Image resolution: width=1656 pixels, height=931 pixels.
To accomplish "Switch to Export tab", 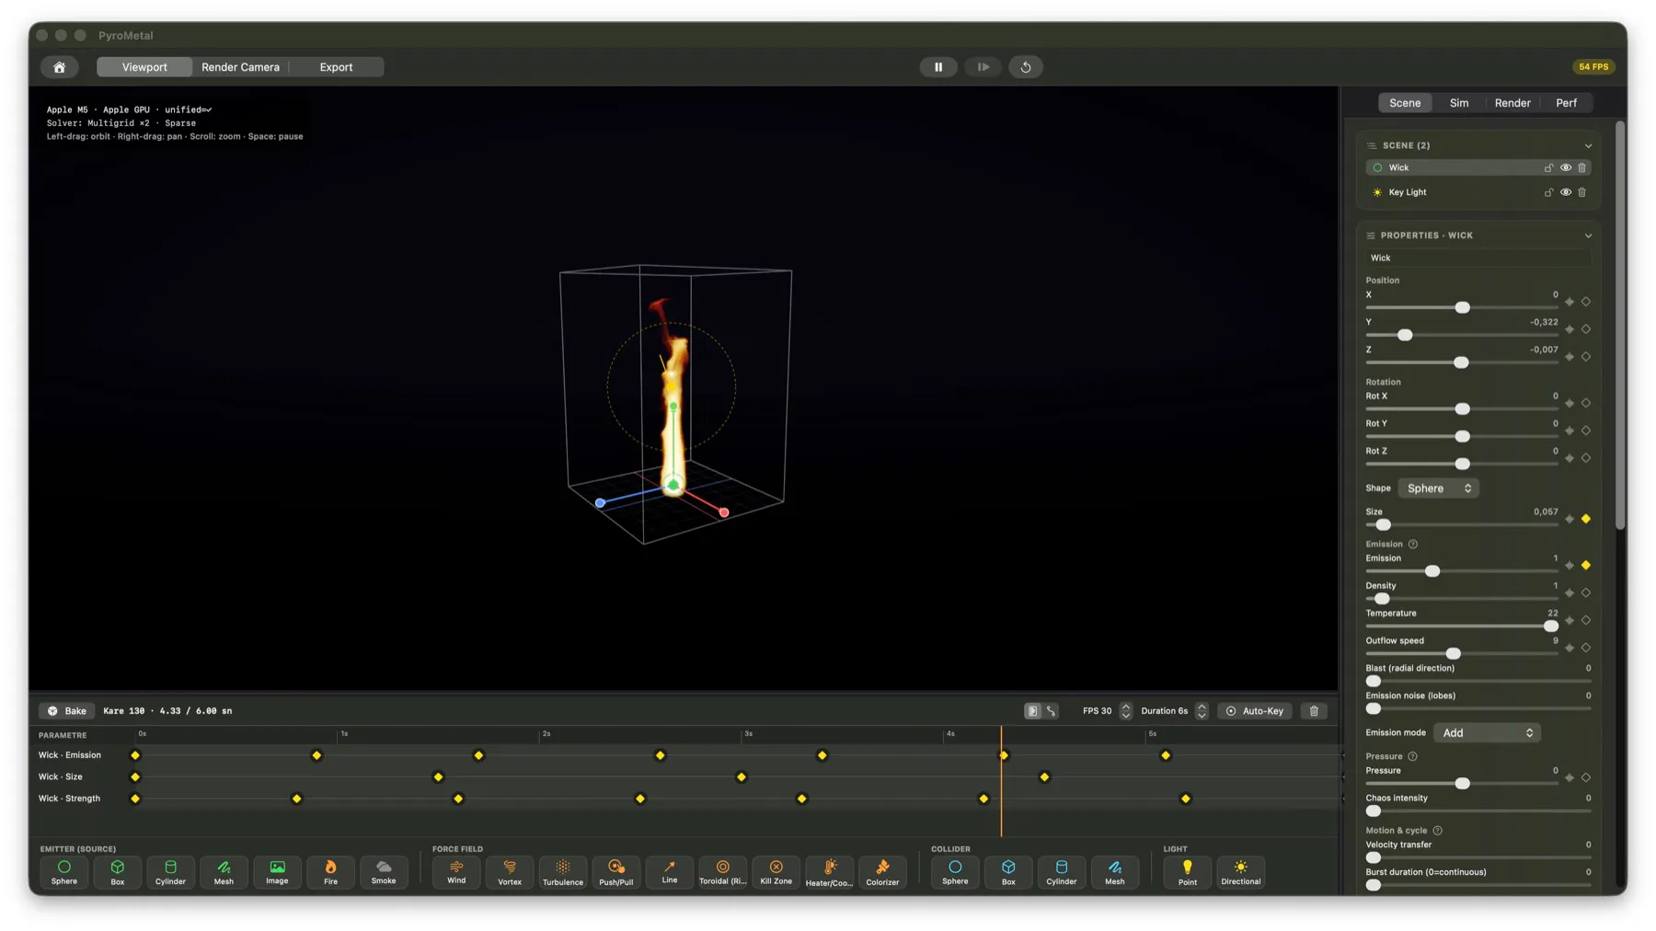I will (336, 67).
